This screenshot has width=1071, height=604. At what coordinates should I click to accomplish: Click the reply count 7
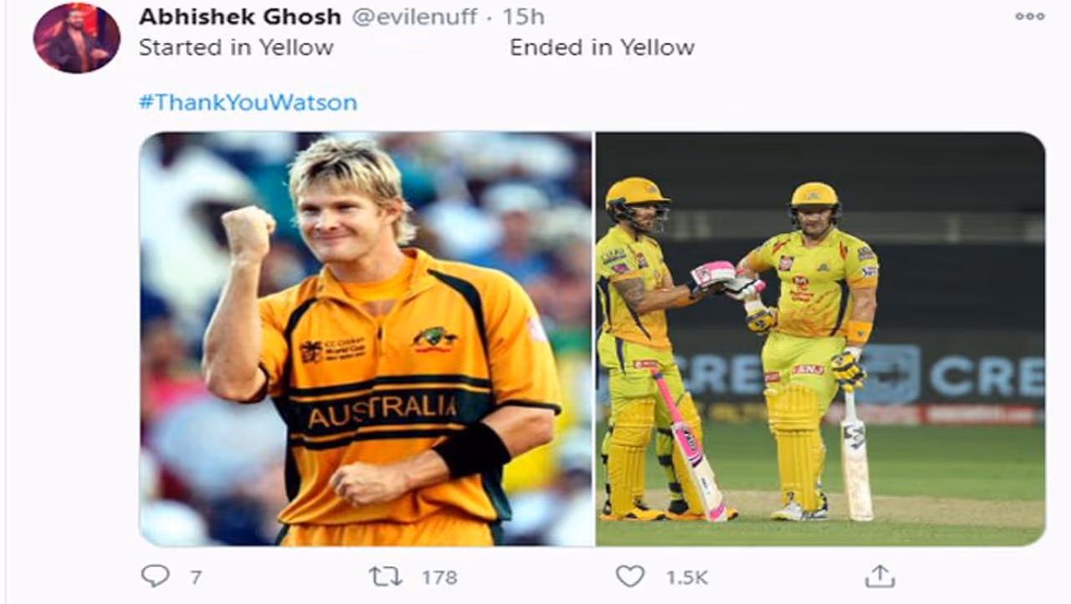[x=195, y=576]
